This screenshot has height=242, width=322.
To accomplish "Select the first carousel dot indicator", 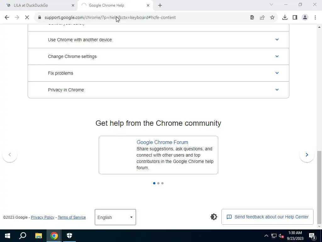I will [x=154, y=183].
